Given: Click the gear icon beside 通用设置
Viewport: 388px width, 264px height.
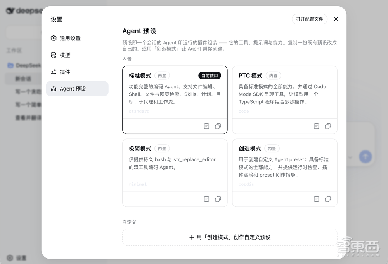Looking at the screenshot, I should click(x=54, y=38).
